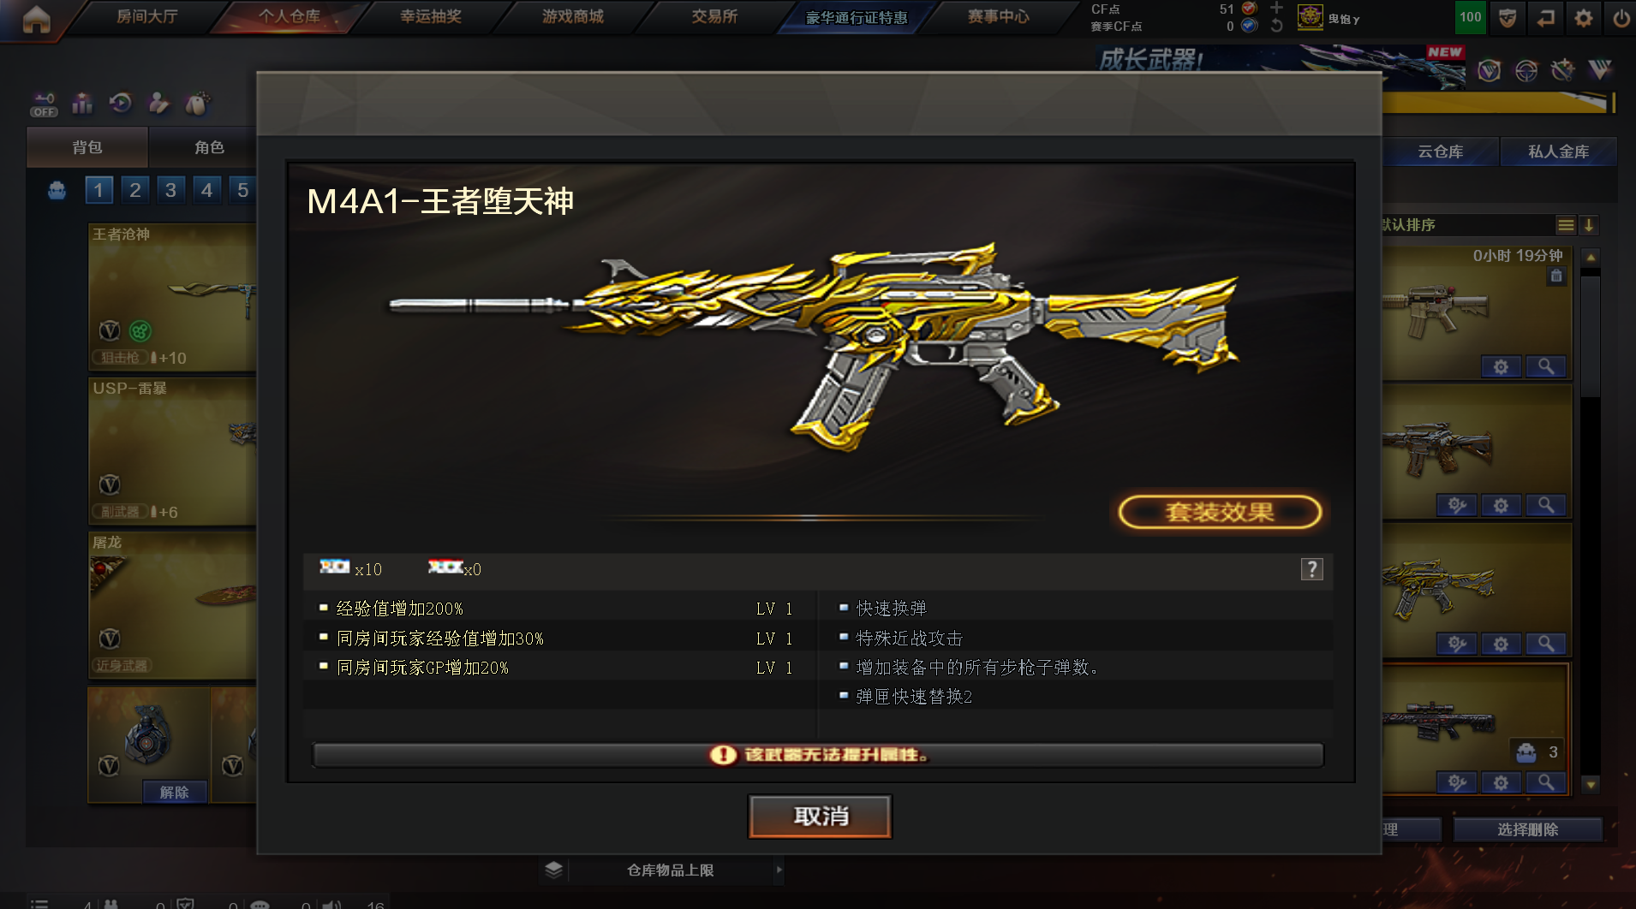Image resolution: width=1636 pixels, height=909 pixels.
Task: Click the inventory scrollbar down arrow
Action: 1591,784
